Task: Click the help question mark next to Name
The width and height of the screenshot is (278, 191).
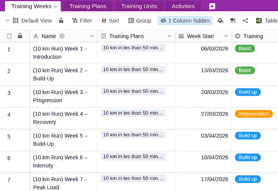Action: (62, 36)
